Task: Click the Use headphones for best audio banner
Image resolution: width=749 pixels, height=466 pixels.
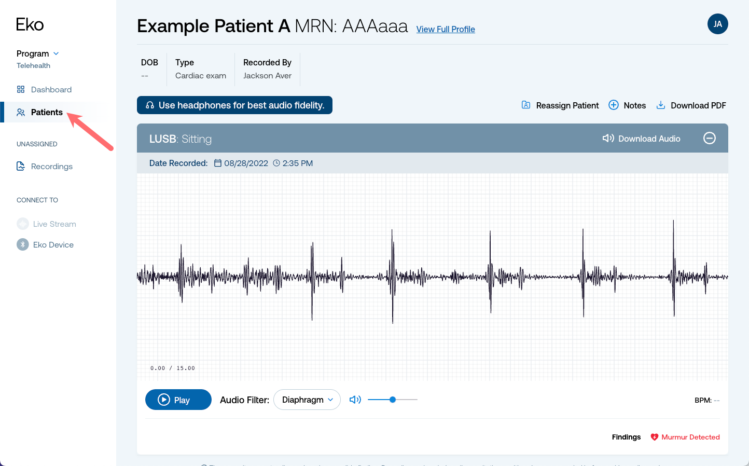Action: pyautogui.click(x=234, y=105)
